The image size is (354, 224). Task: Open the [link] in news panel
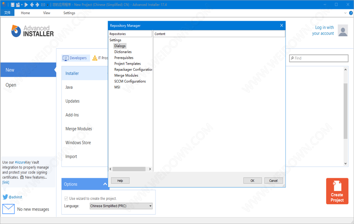6,182
